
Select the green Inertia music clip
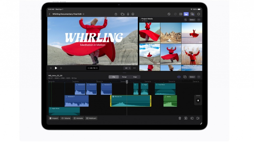tap(170, 101)
